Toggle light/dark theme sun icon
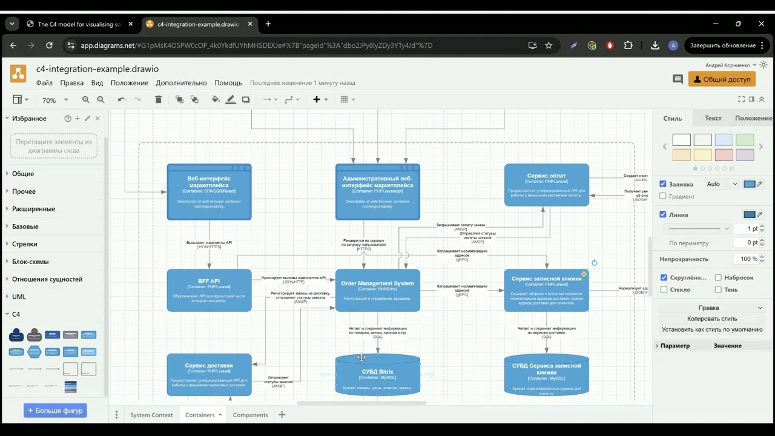The width and height of the screenshot is (775, 436). point(763,65)
